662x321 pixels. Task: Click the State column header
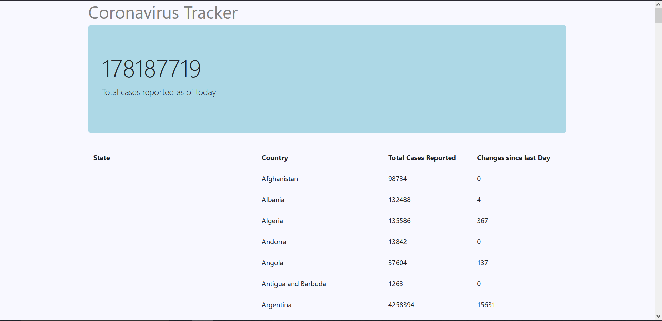101,158
